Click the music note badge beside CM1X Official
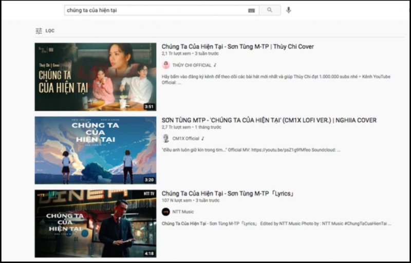 point(202,139)
